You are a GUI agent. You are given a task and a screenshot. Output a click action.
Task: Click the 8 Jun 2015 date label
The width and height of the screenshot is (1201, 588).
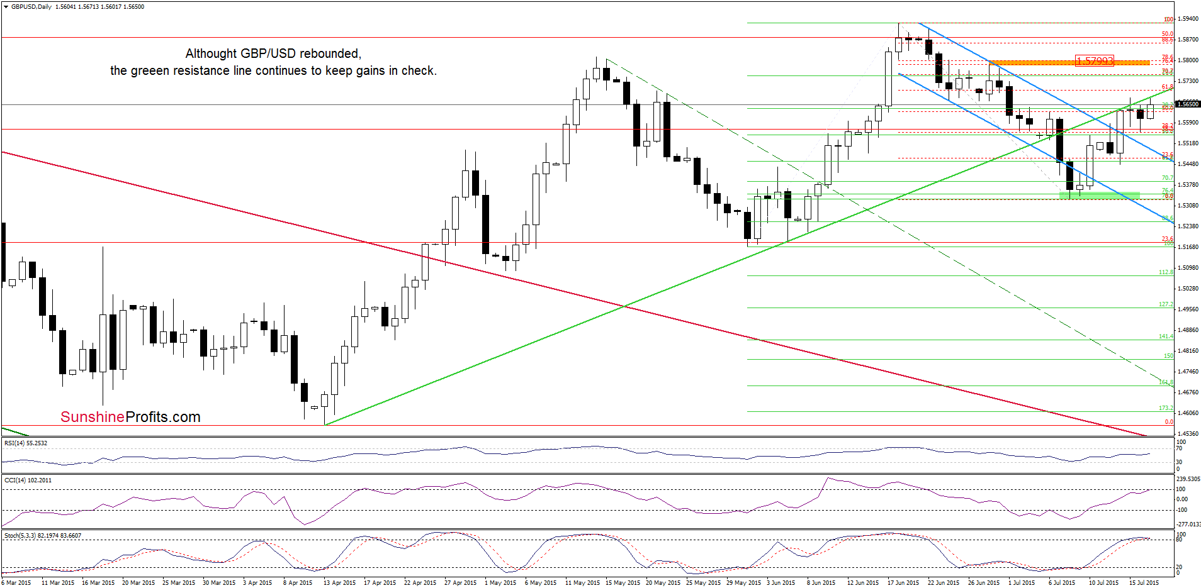(x=821, y=583)
